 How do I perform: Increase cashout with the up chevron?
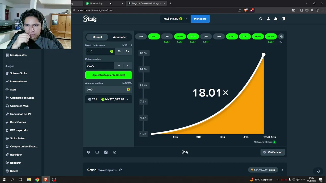[x=128, y=66]
